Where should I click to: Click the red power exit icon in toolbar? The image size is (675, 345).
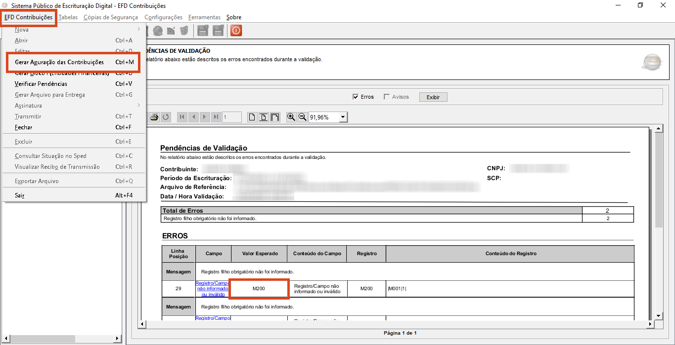pos(236,31)
